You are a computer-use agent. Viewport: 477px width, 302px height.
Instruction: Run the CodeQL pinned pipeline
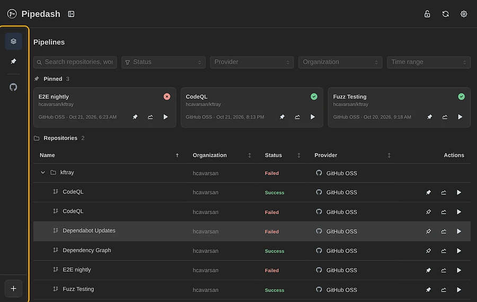point(313,117)
